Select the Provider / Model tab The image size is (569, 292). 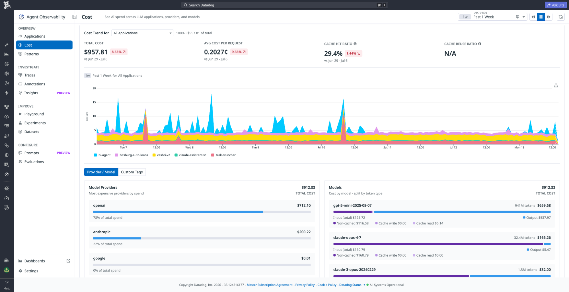click(101, 172)
